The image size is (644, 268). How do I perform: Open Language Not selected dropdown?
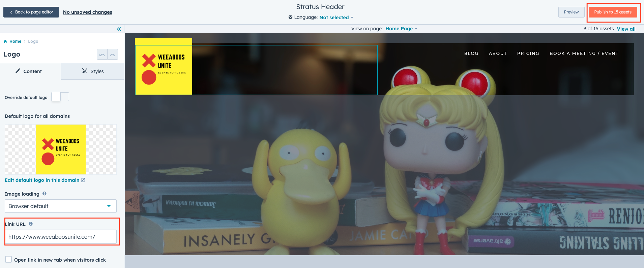(336, 18)
